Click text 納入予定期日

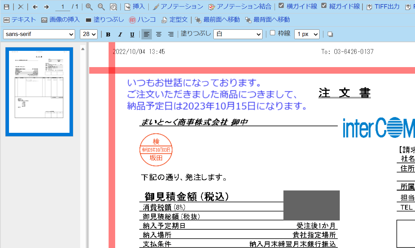(164, 226)
